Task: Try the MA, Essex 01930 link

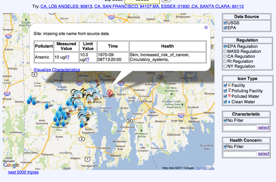Action: (x=171, y=7)
